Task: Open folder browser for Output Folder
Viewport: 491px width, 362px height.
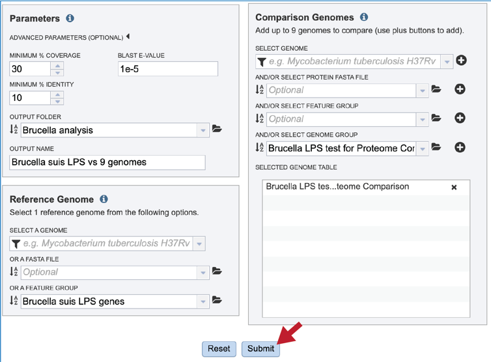Action: (x=217, y=130)
